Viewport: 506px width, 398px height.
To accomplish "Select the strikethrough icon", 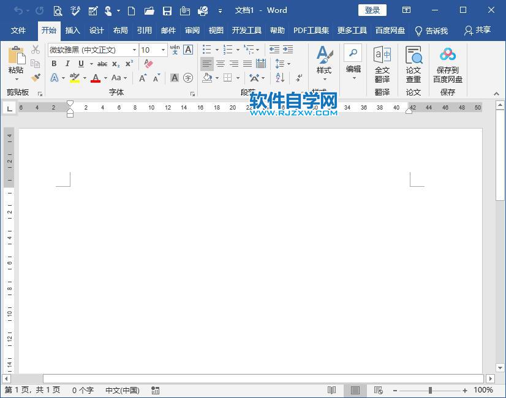I will (102, 64).
